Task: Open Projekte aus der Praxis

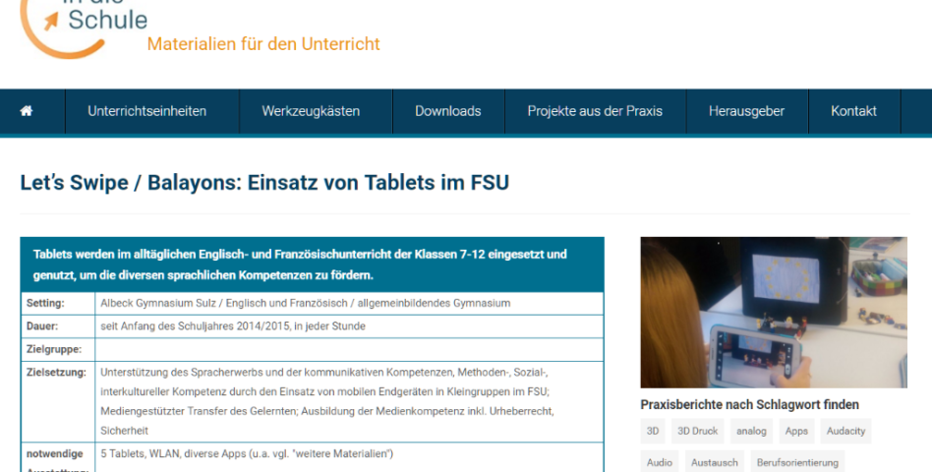Action: [x=595, y=111]
